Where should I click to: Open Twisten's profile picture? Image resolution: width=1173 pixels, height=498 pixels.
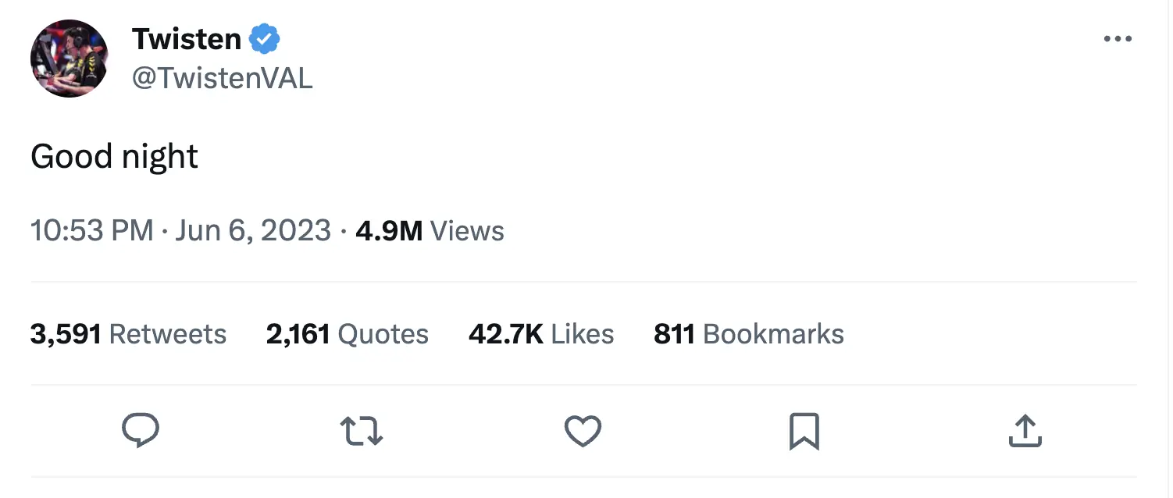coord(69,59)
